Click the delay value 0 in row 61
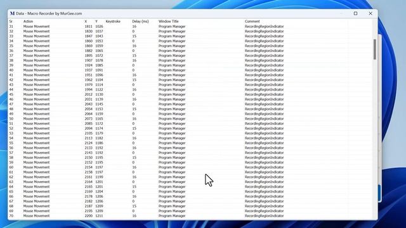Image resolution: width=406 pixels, height=228 pixels. 133,172
